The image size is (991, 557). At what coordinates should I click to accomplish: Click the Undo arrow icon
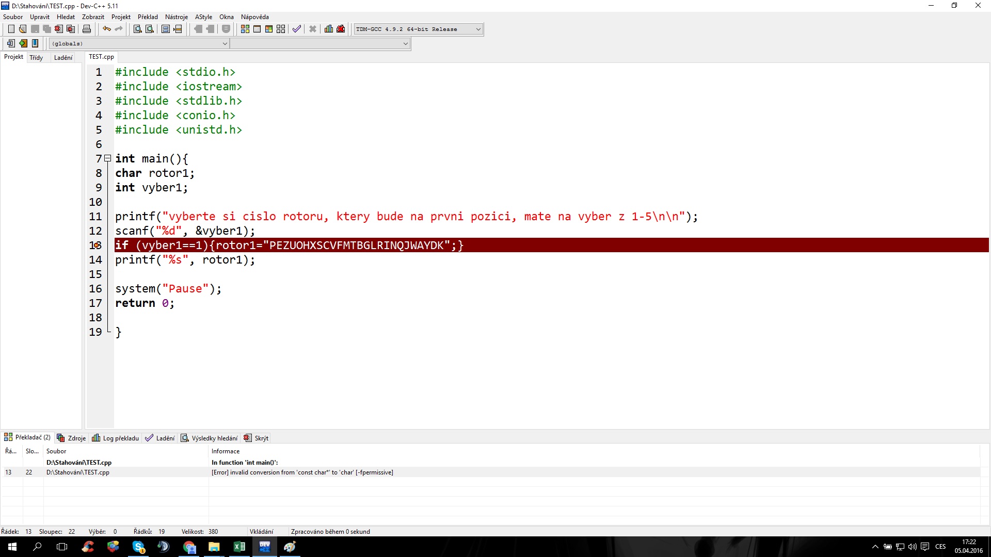tap(106, 29)
